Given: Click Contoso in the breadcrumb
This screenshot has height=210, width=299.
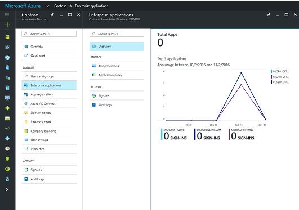Looking at the screenshot, I should click(x=60, y=6).
